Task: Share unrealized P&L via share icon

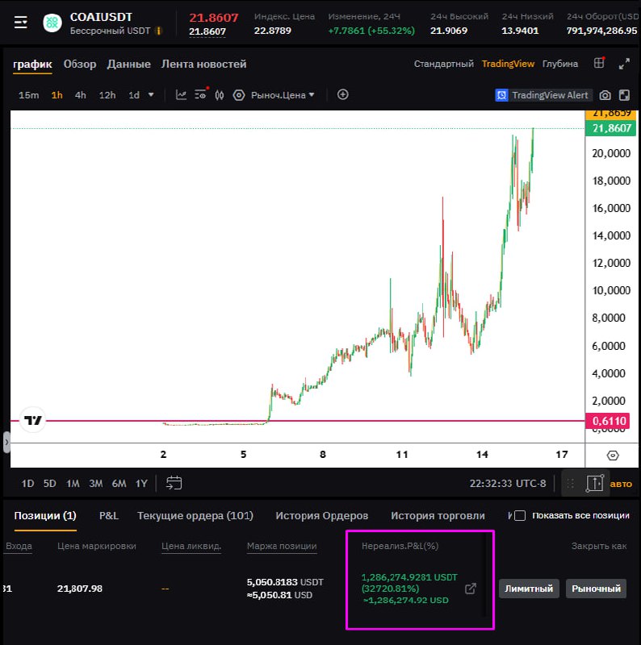Action: tap(471, 589)
